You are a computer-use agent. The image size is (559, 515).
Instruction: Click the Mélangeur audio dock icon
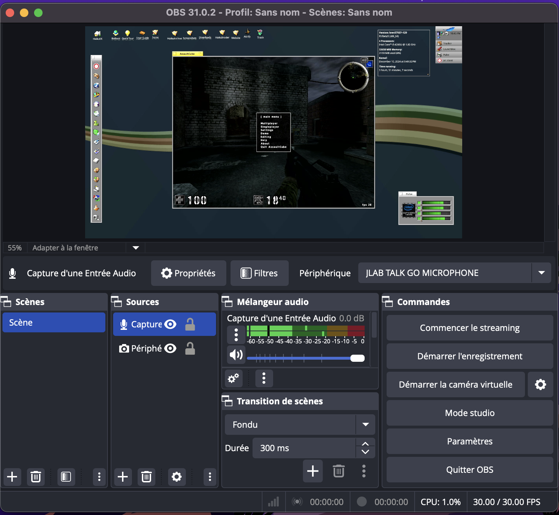tap(227, 302)
